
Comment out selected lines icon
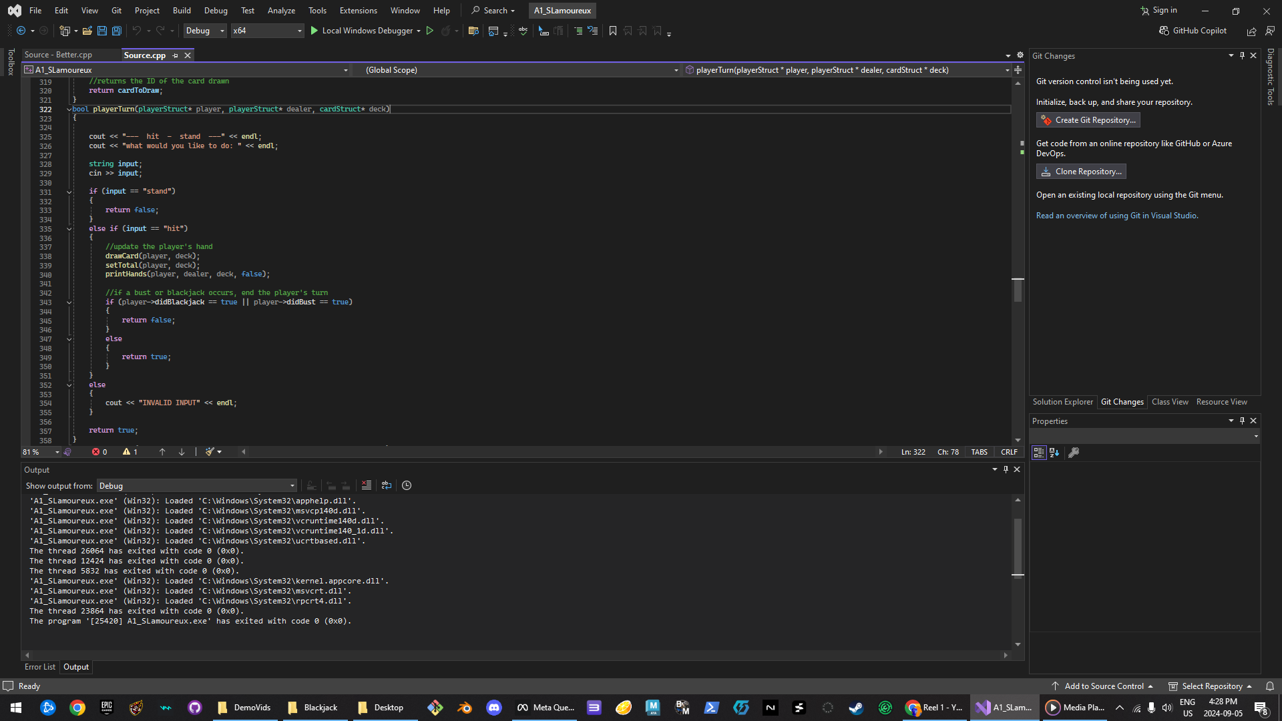[578, 31]
